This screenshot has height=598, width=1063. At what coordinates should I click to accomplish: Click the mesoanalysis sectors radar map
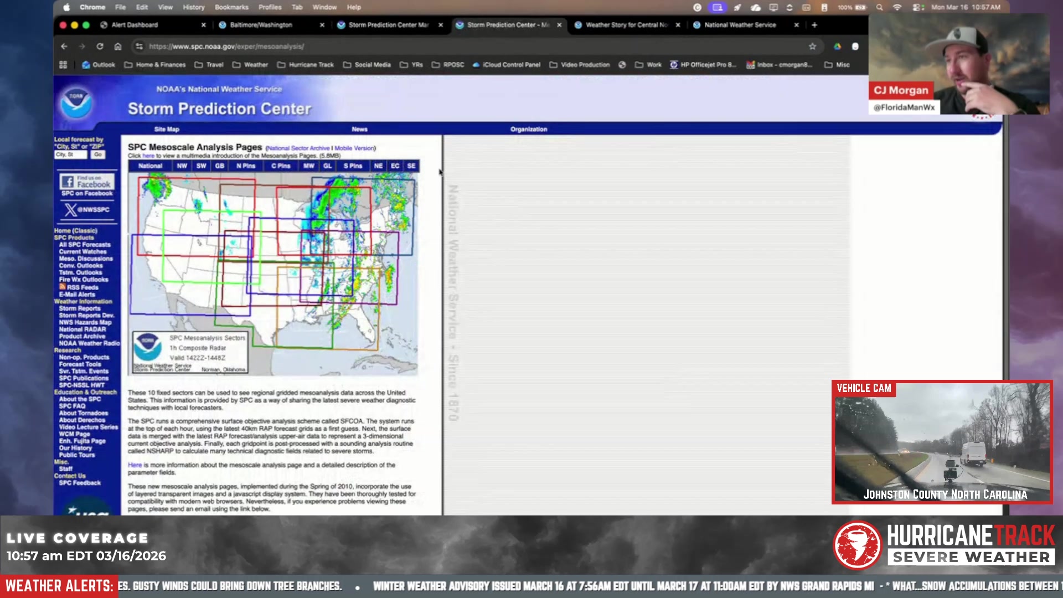pos(274,274)
